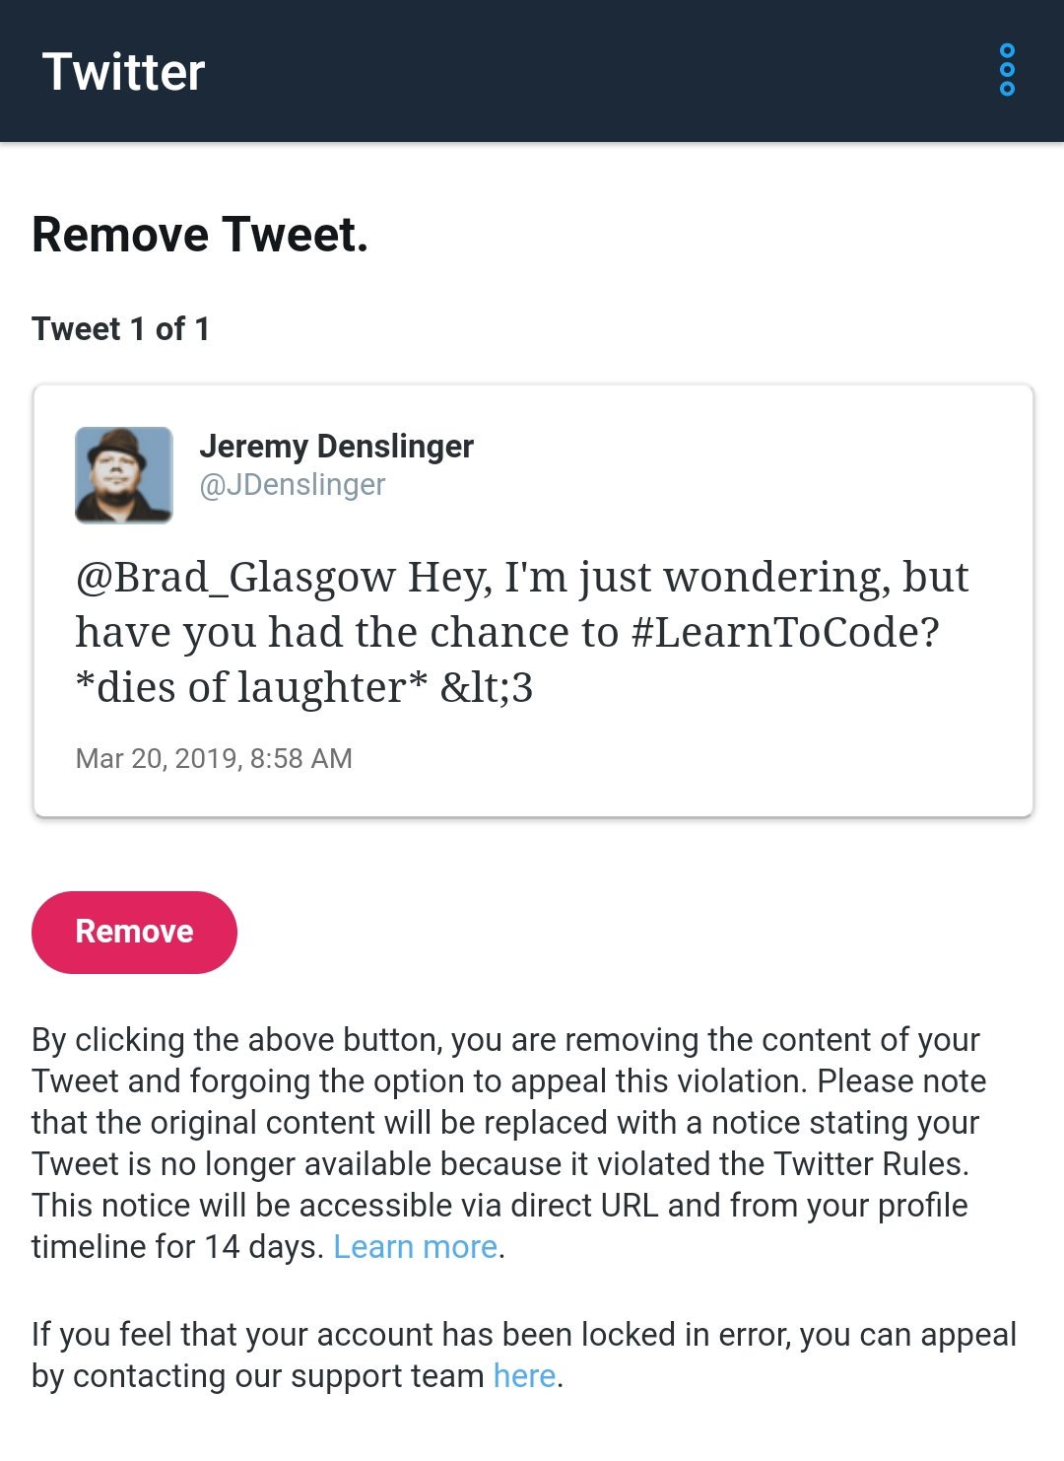
Task: Click the red Remove button
Action: (134, 932)
